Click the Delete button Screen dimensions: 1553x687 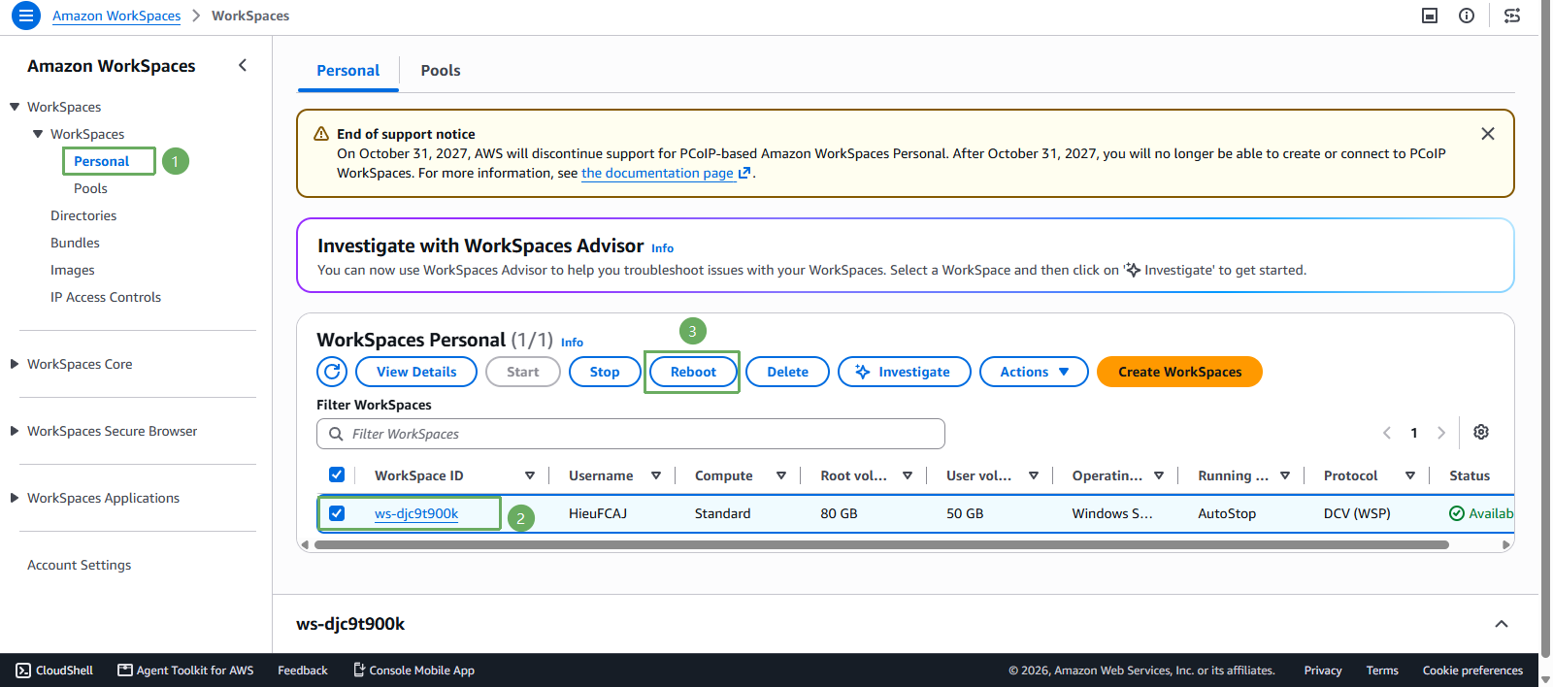787,372
